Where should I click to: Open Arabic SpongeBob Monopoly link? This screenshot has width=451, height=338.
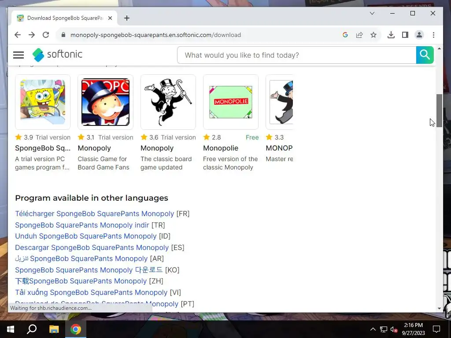tap(81, 258)
